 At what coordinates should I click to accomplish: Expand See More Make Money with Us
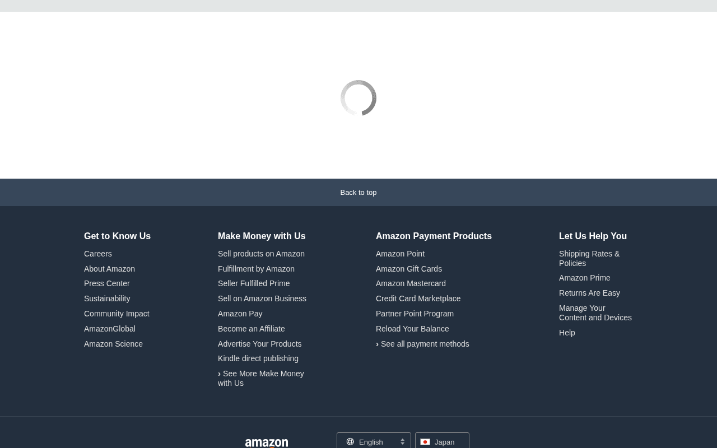coord(261,379)
